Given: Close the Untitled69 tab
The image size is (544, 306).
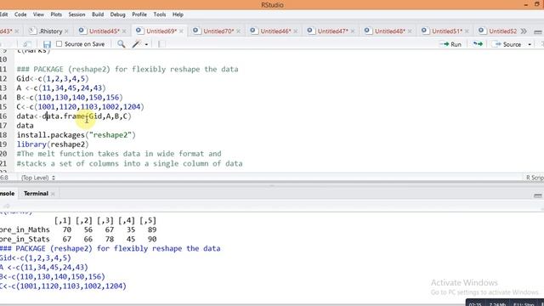Looking at the screenshot, I should click(181, 31).
